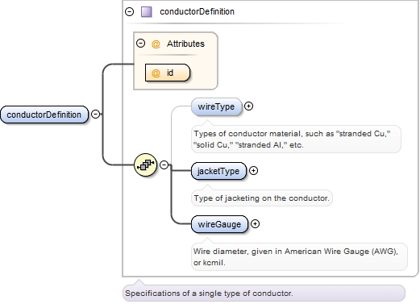Select the root conductorDefinition element node
The height and width of the screenshot is (304, 420).
point(44,115)
